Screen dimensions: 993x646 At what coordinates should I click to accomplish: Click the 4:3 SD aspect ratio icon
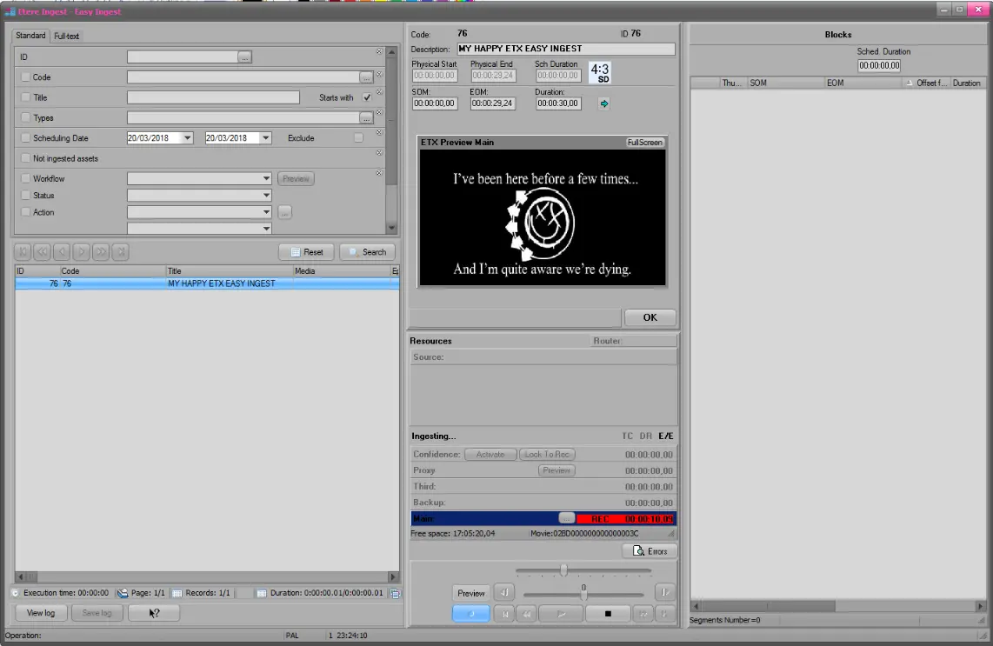pyautogui.click(x=600, y=73)
